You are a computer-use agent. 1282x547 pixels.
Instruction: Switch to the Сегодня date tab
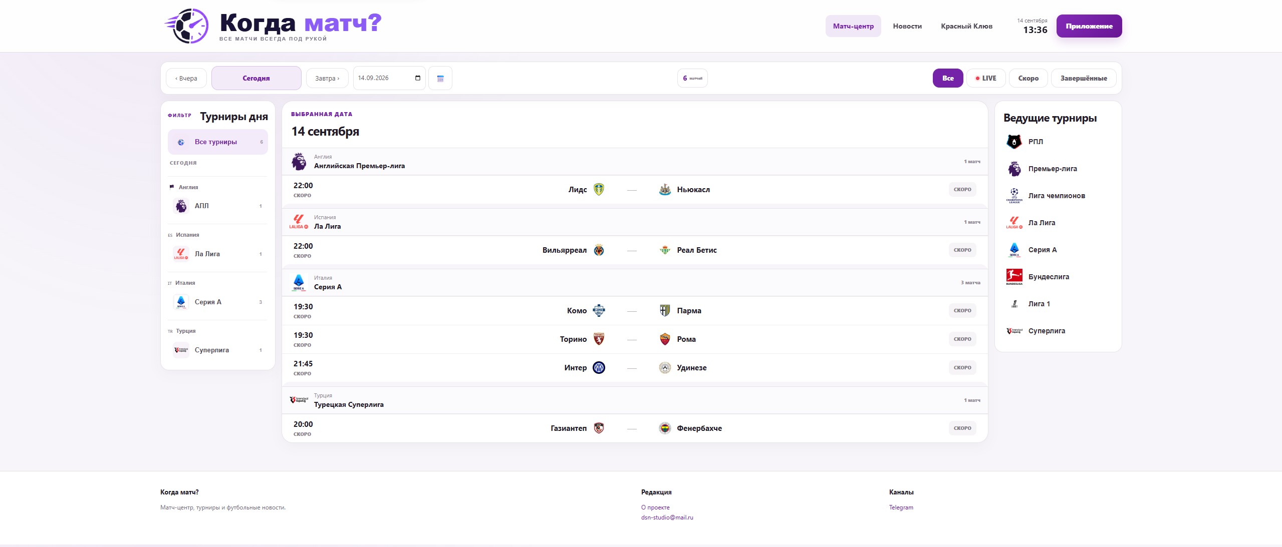[x=256, y=78]
